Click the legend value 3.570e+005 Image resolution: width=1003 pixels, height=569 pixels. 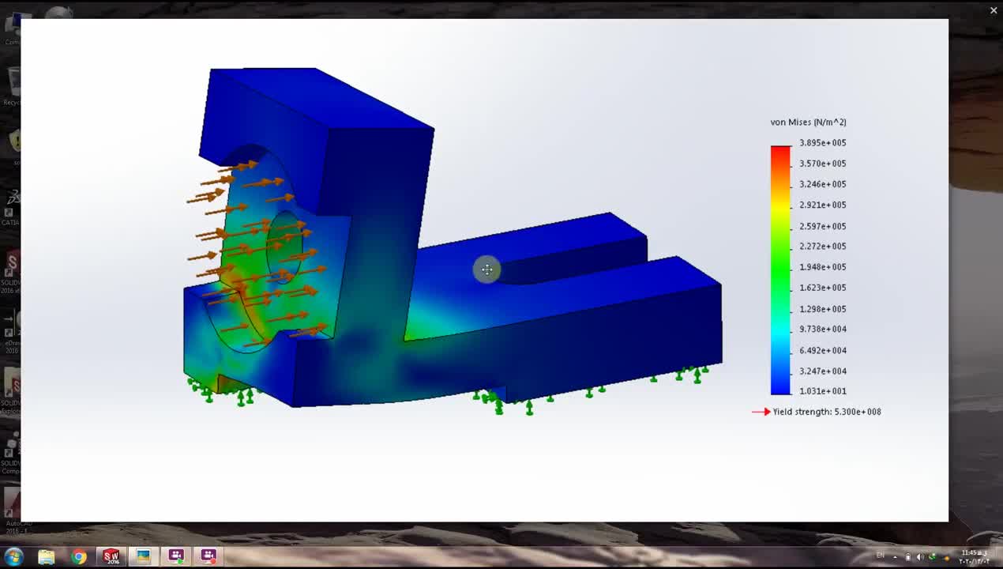(x=822, y=164)
